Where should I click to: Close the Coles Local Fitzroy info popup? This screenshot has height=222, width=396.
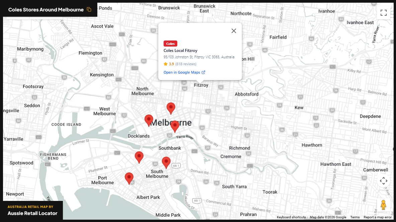[233, 30]
